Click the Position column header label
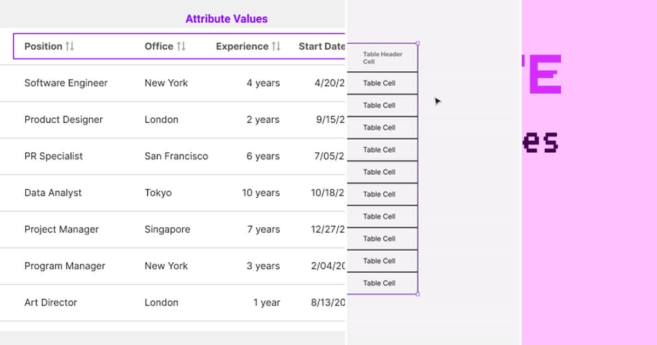Viewport: 657px width, 345px height. point(42,47)
